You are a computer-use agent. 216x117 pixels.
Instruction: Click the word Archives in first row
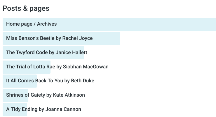(x=47, y=24)
